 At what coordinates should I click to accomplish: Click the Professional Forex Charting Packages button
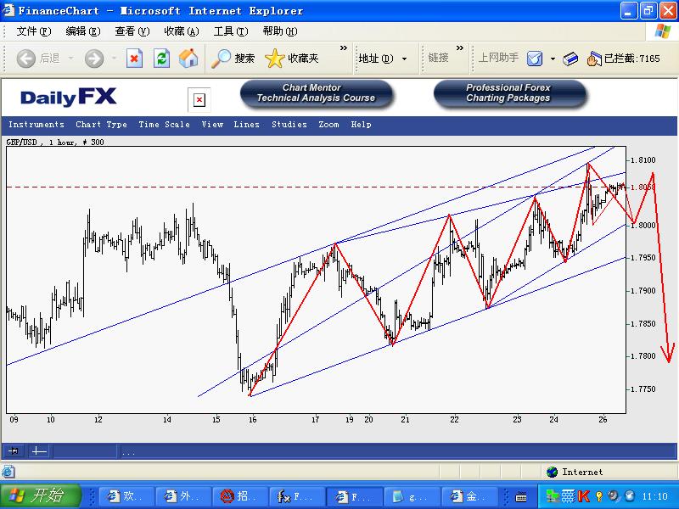coord(508,93)
